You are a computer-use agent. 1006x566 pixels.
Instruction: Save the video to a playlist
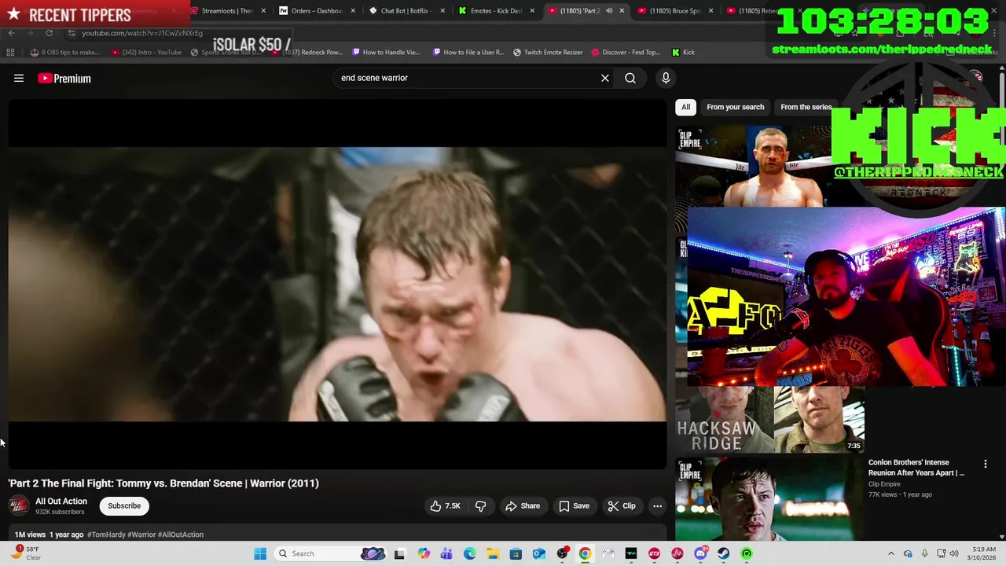pos(574,506)
